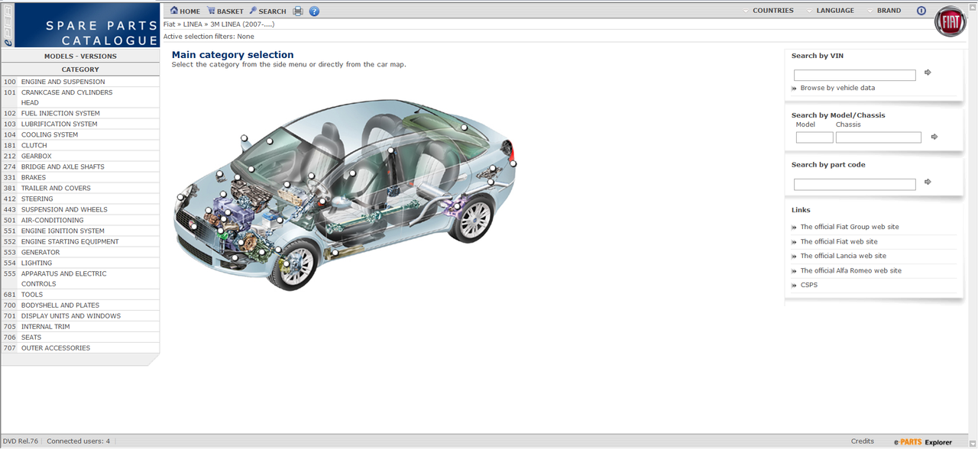Select MODELS - VERSIONS tab

tap(80, 57)
